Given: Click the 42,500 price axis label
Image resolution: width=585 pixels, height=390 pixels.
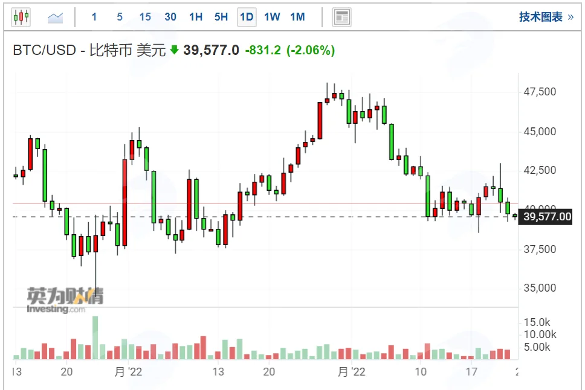Looking at the screenshot, I should pos(540,170).
